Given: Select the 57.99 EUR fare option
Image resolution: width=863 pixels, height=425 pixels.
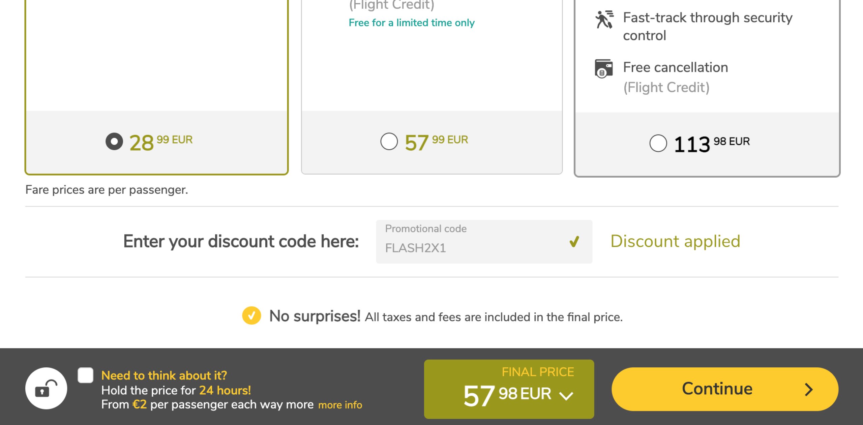Looking at the screenshot, I should 389,142.
